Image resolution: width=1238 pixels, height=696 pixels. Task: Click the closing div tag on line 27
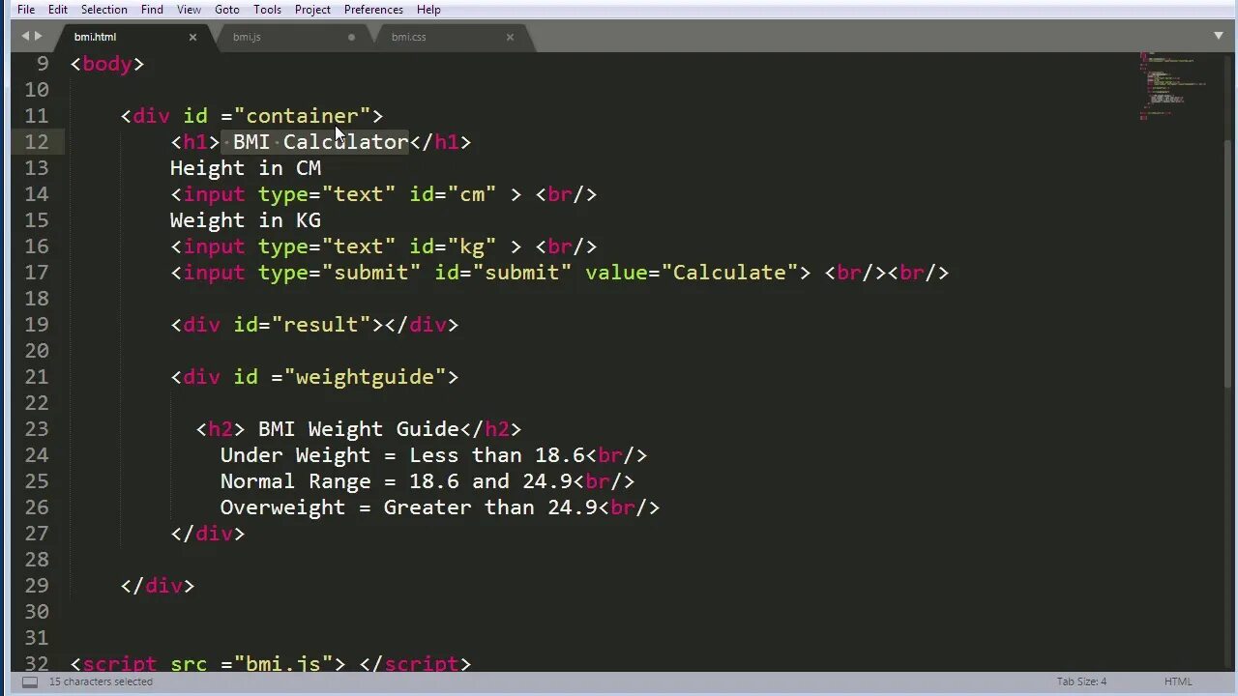[x=208, y=534]
